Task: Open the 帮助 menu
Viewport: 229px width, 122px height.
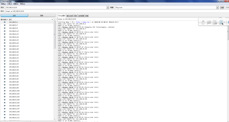Action: pos(23,4)
